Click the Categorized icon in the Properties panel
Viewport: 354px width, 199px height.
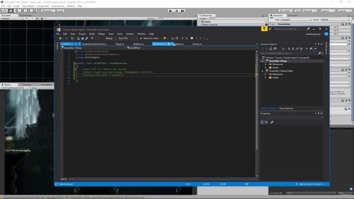[262, 122]
